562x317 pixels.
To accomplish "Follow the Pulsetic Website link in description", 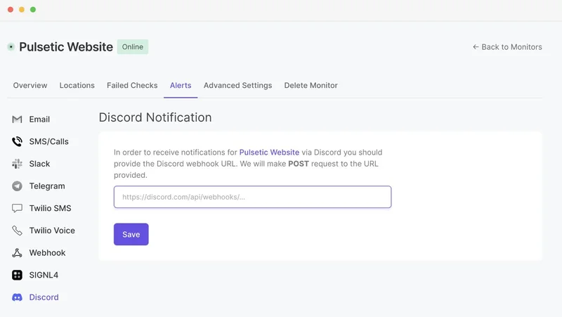I will [x=269, y=153].
